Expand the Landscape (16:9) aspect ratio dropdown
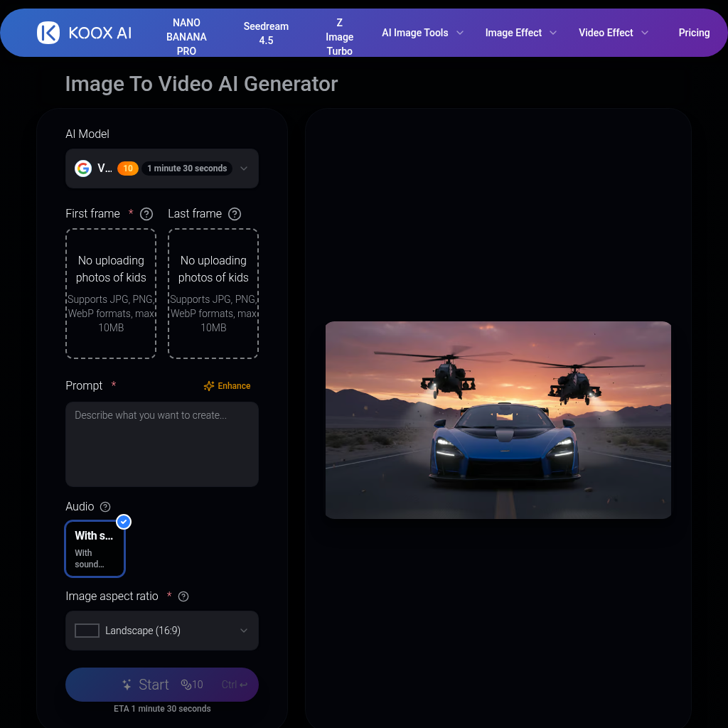728x728 pixels. pyautogui.click(x=162, y=631)
